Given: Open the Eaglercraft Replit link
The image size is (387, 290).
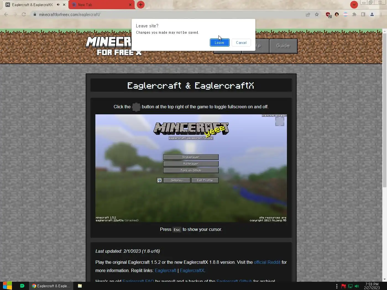Looking at the screenshot, I should coord(165,270).
